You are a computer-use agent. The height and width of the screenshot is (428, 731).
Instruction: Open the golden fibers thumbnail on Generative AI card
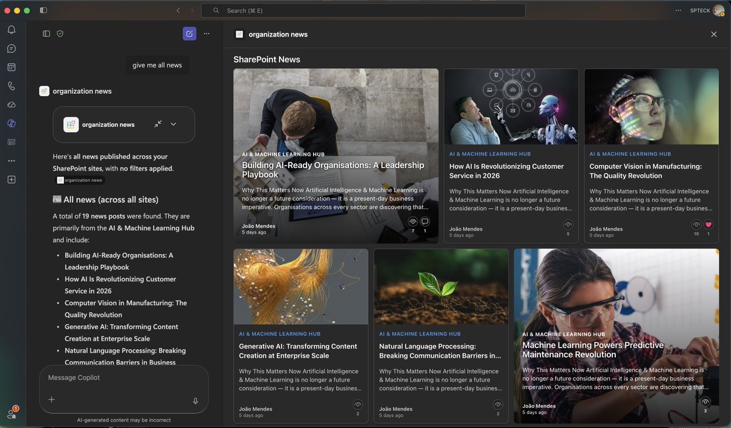pos(301,287)
